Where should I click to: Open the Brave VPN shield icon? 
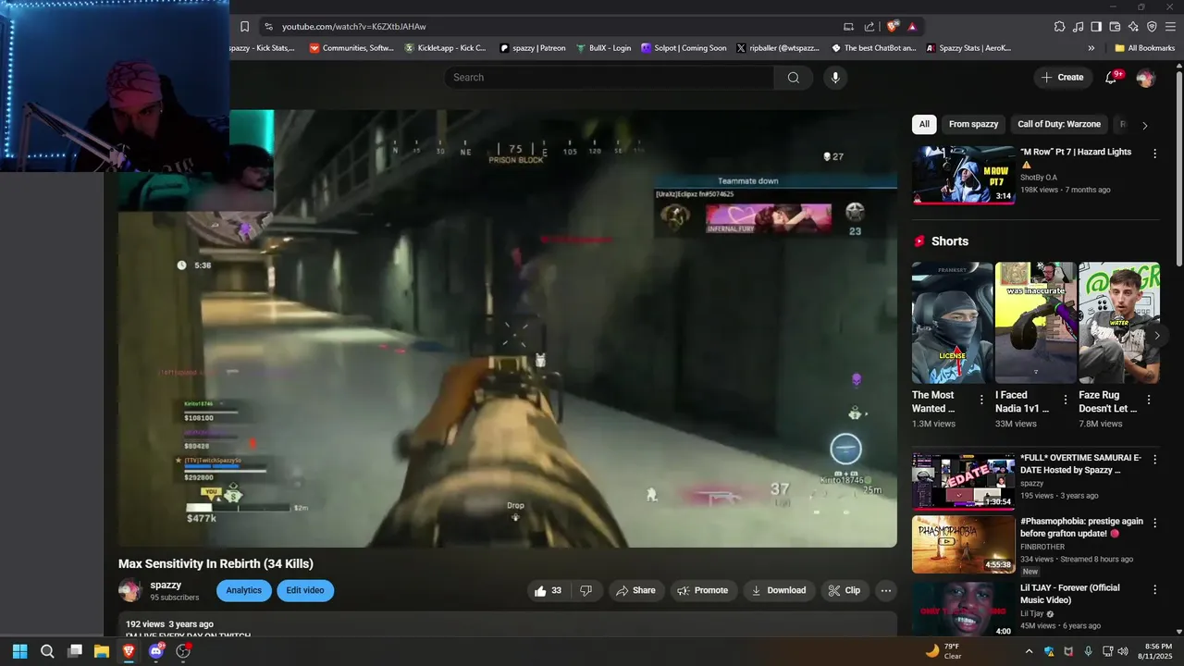(x=1152, y=27)
